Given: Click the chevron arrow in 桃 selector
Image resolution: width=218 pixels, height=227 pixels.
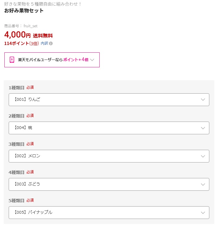Looking at the screenshot, I should [203, 128].
